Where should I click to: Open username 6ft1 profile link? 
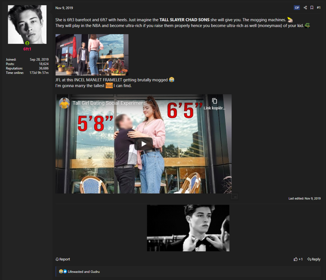coord(27,49)
